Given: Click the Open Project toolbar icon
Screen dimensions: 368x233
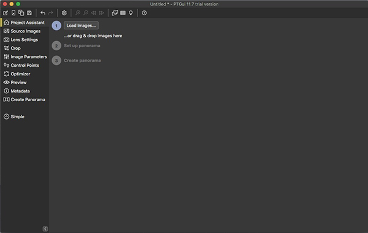Looking at the screenshot, I should point(13,13).
